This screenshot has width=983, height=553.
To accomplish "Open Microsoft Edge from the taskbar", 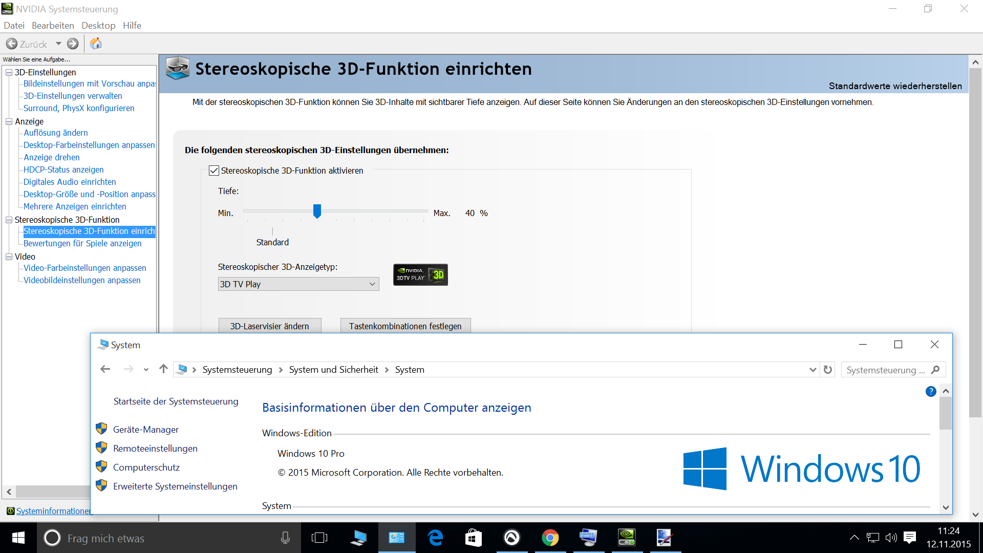I will pyautogui.click(x=435, y=538).
